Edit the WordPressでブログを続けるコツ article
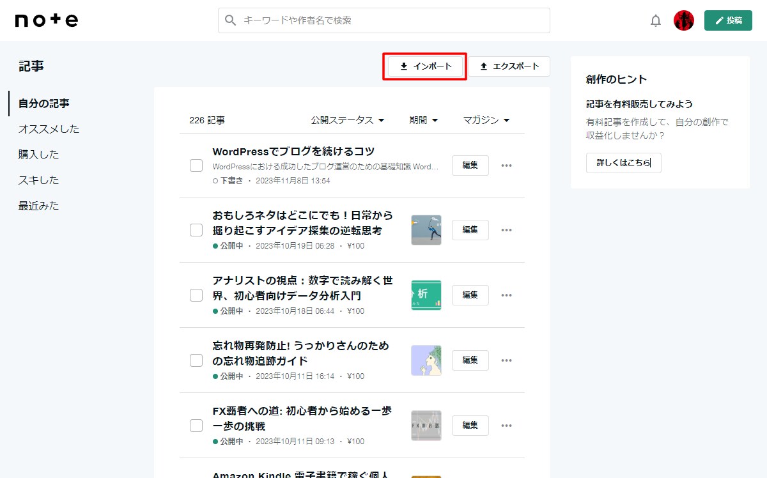The image size is (767, 478). 470,166
